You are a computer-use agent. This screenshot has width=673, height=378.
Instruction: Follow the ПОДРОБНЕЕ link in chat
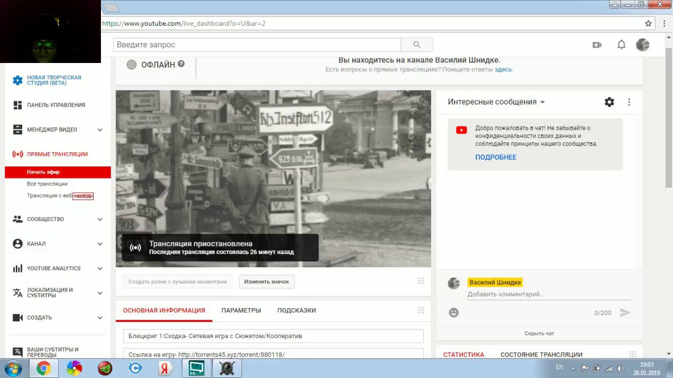(496, 157)
